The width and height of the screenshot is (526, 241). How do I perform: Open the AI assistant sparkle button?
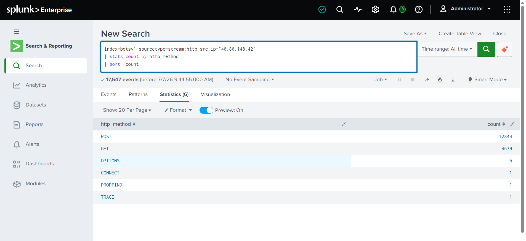point(504,49)
